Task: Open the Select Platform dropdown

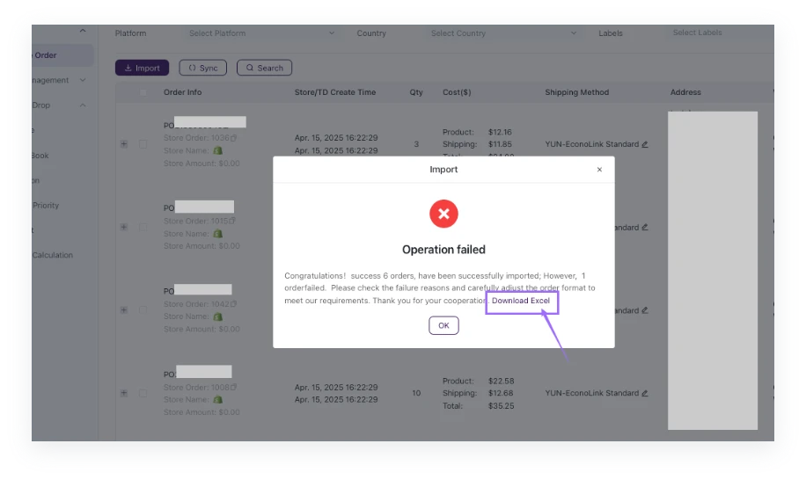Action: (261, 33)
